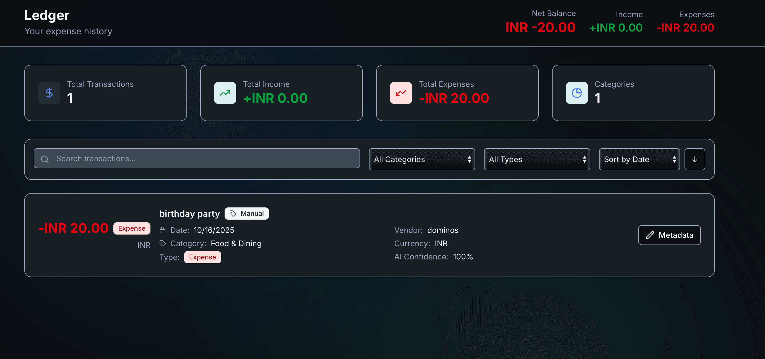Click the dollar sign Total Transactions icon

point(49,93)
